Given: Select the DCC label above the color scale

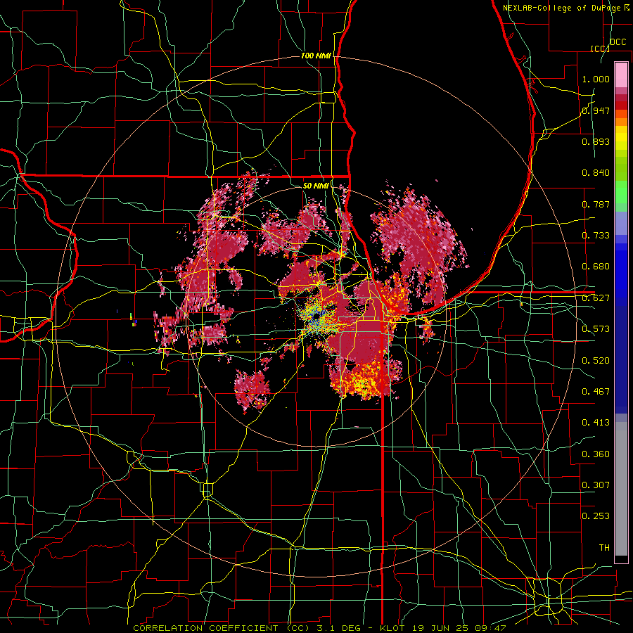Looking at the screenshot, I should [618, 42].
